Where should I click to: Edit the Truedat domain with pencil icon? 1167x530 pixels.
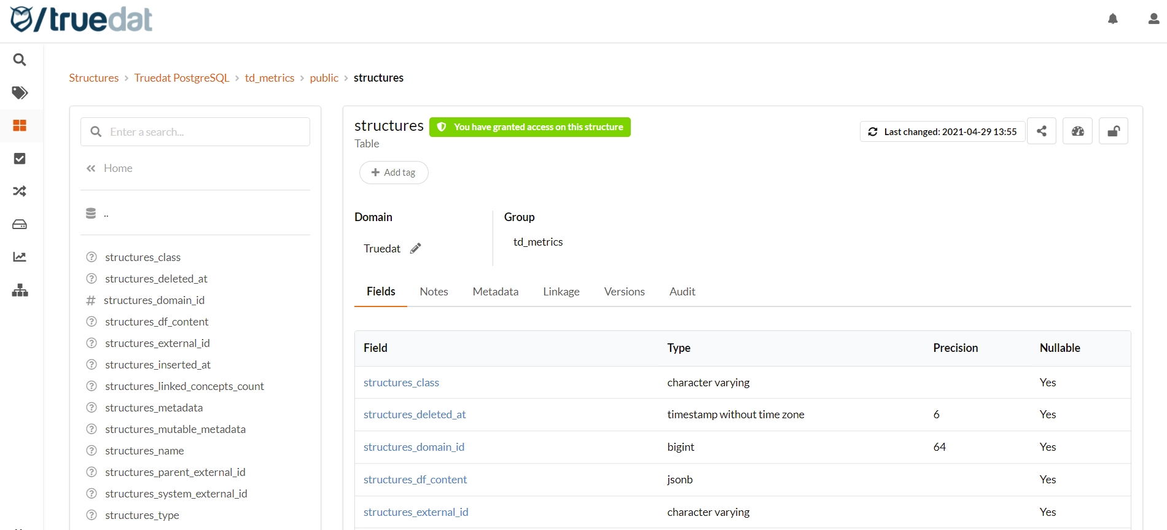[416, 248]
